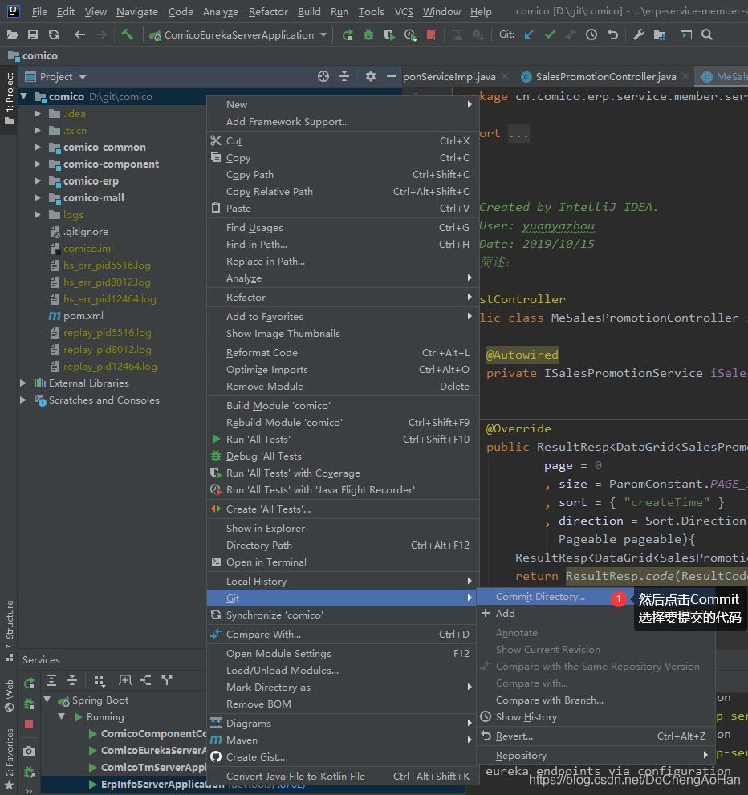The height and width of the screenshot is (795, 748).
Task: Collapse the Spring Boot services node
Action: [47, 700]
